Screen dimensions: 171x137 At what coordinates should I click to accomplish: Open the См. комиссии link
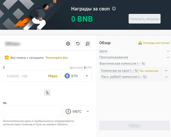tap(149, 71)
